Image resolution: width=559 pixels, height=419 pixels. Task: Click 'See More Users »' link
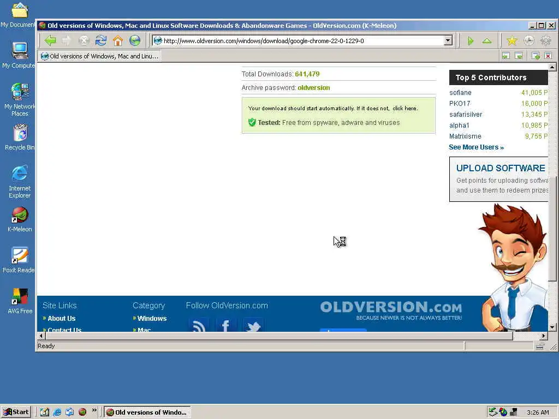(476, 147)
